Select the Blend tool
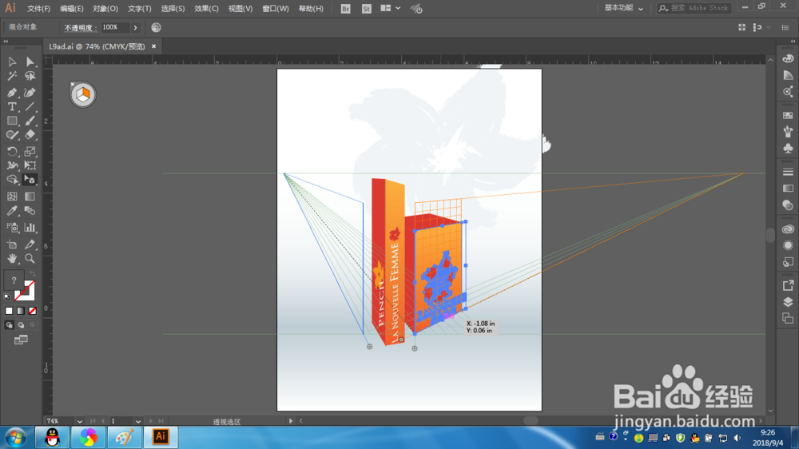 tap(30, 210)
